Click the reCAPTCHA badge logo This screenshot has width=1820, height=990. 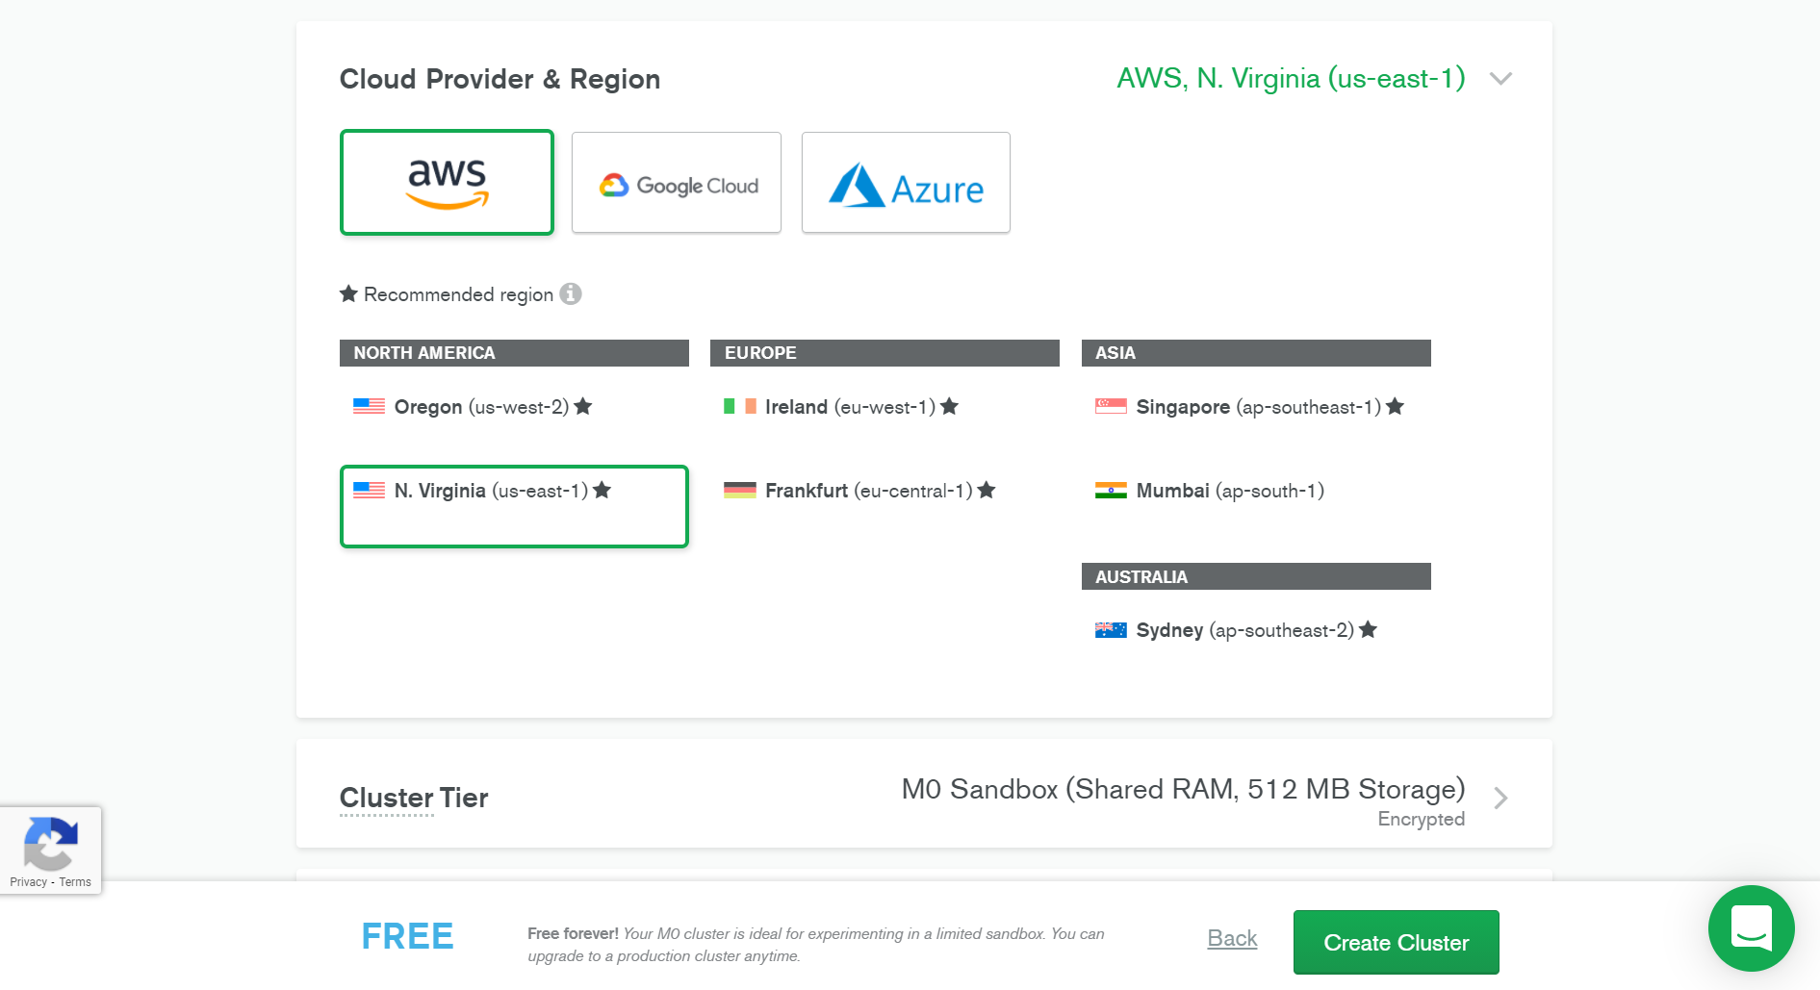[x=50, y=843]
